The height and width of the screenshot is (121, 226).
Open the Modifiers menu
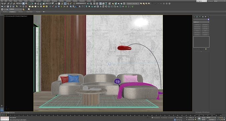(x=32, y=1)
